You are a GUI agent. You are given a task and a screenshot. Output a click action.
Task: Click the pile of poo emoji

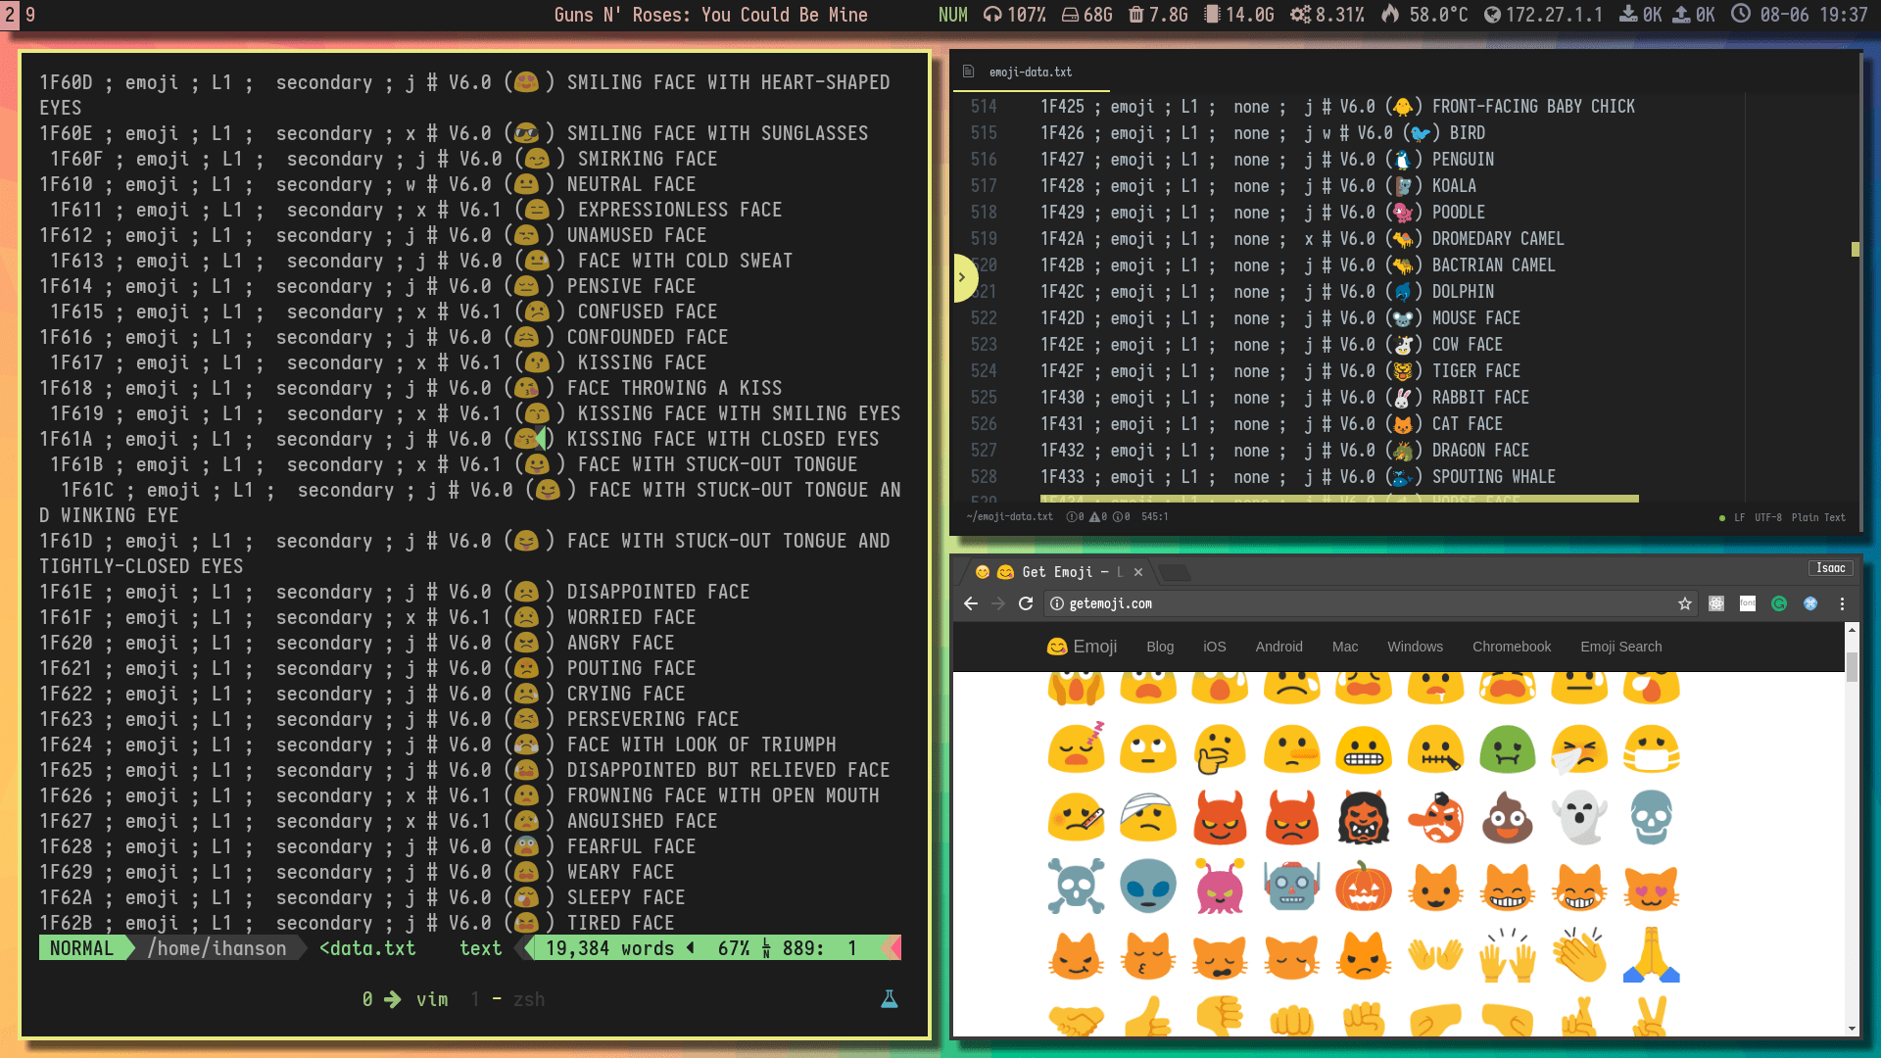point(1507,818)
